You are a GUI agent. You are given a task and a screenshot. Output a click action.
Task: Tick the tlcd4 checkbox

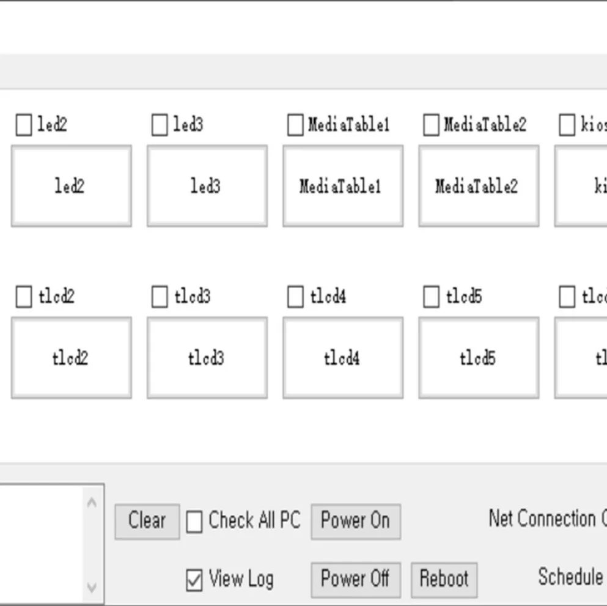click(x=295, y=297)
